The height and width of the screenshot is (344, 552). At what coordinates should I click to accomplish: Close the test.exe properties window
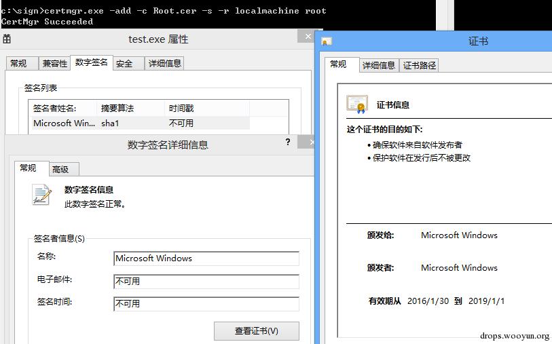tap(308, 36)
